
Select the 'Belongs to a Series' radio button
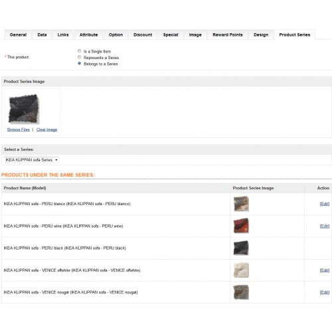80,63
